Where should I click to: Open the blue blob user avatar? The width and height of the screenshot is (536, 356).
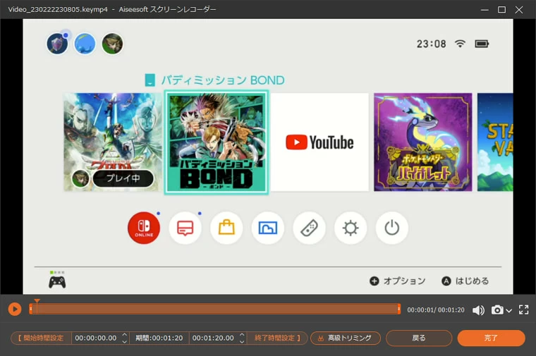pyautogui.click(x=85, y=44)
